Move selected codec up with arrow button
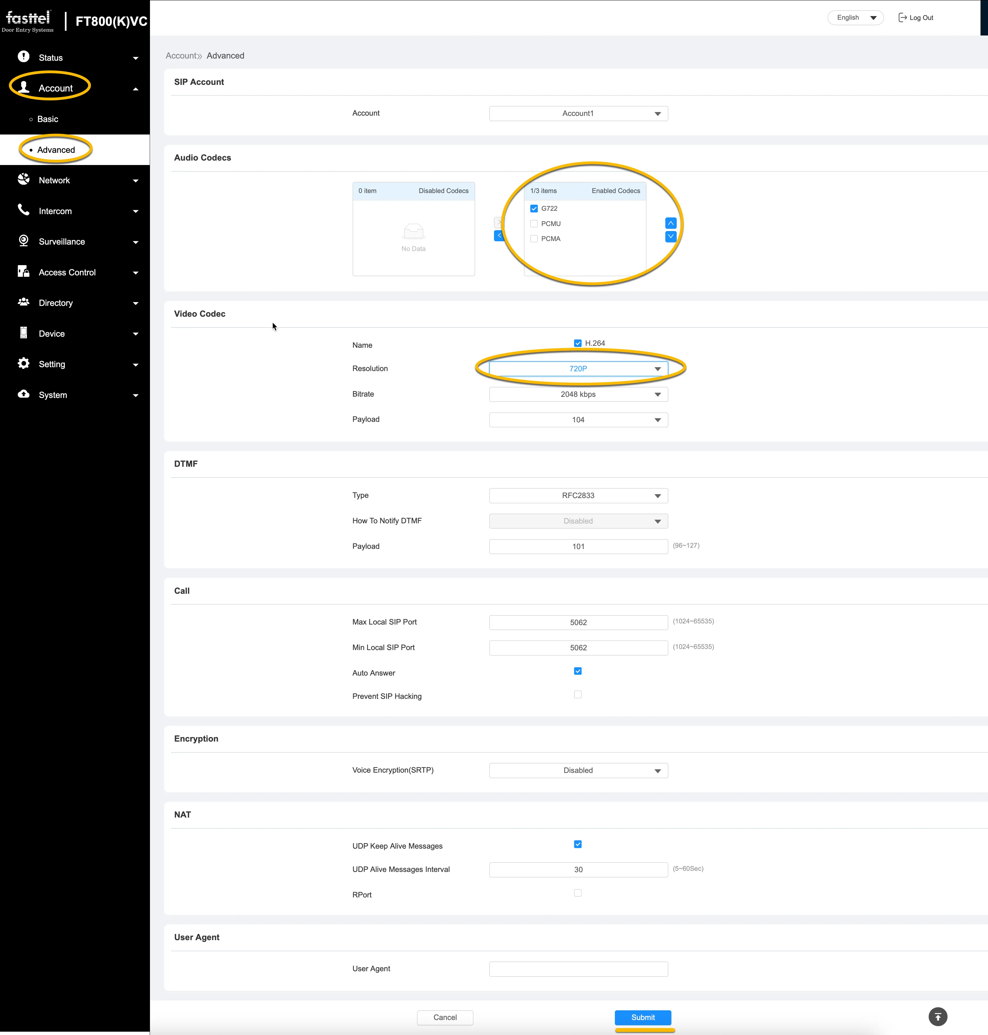 pos(670,223)
